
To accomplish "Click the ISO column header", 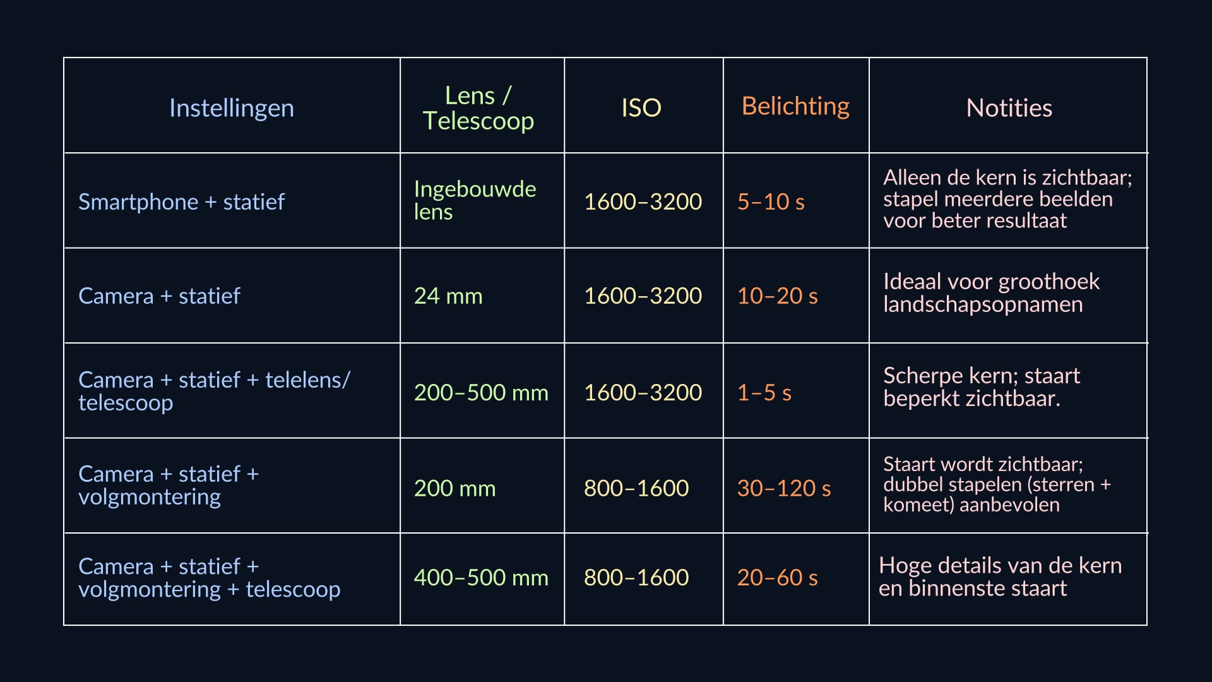I will pyautogui.click(x=641, y=108).
